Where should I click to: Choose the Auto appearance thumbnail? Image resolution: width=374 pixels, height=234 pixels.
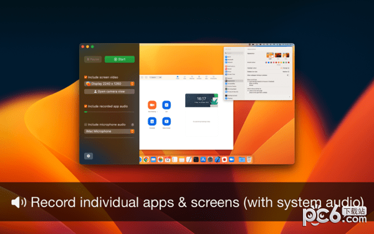285,55
